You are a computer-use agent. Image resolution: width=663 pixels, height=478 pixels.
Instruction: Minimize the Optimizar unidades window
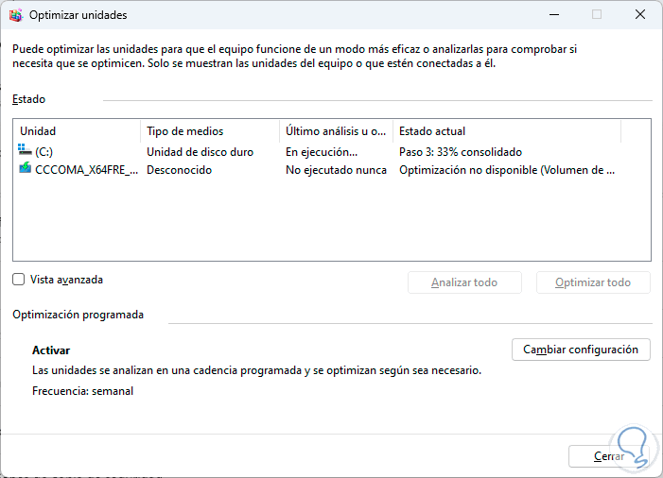553,15
